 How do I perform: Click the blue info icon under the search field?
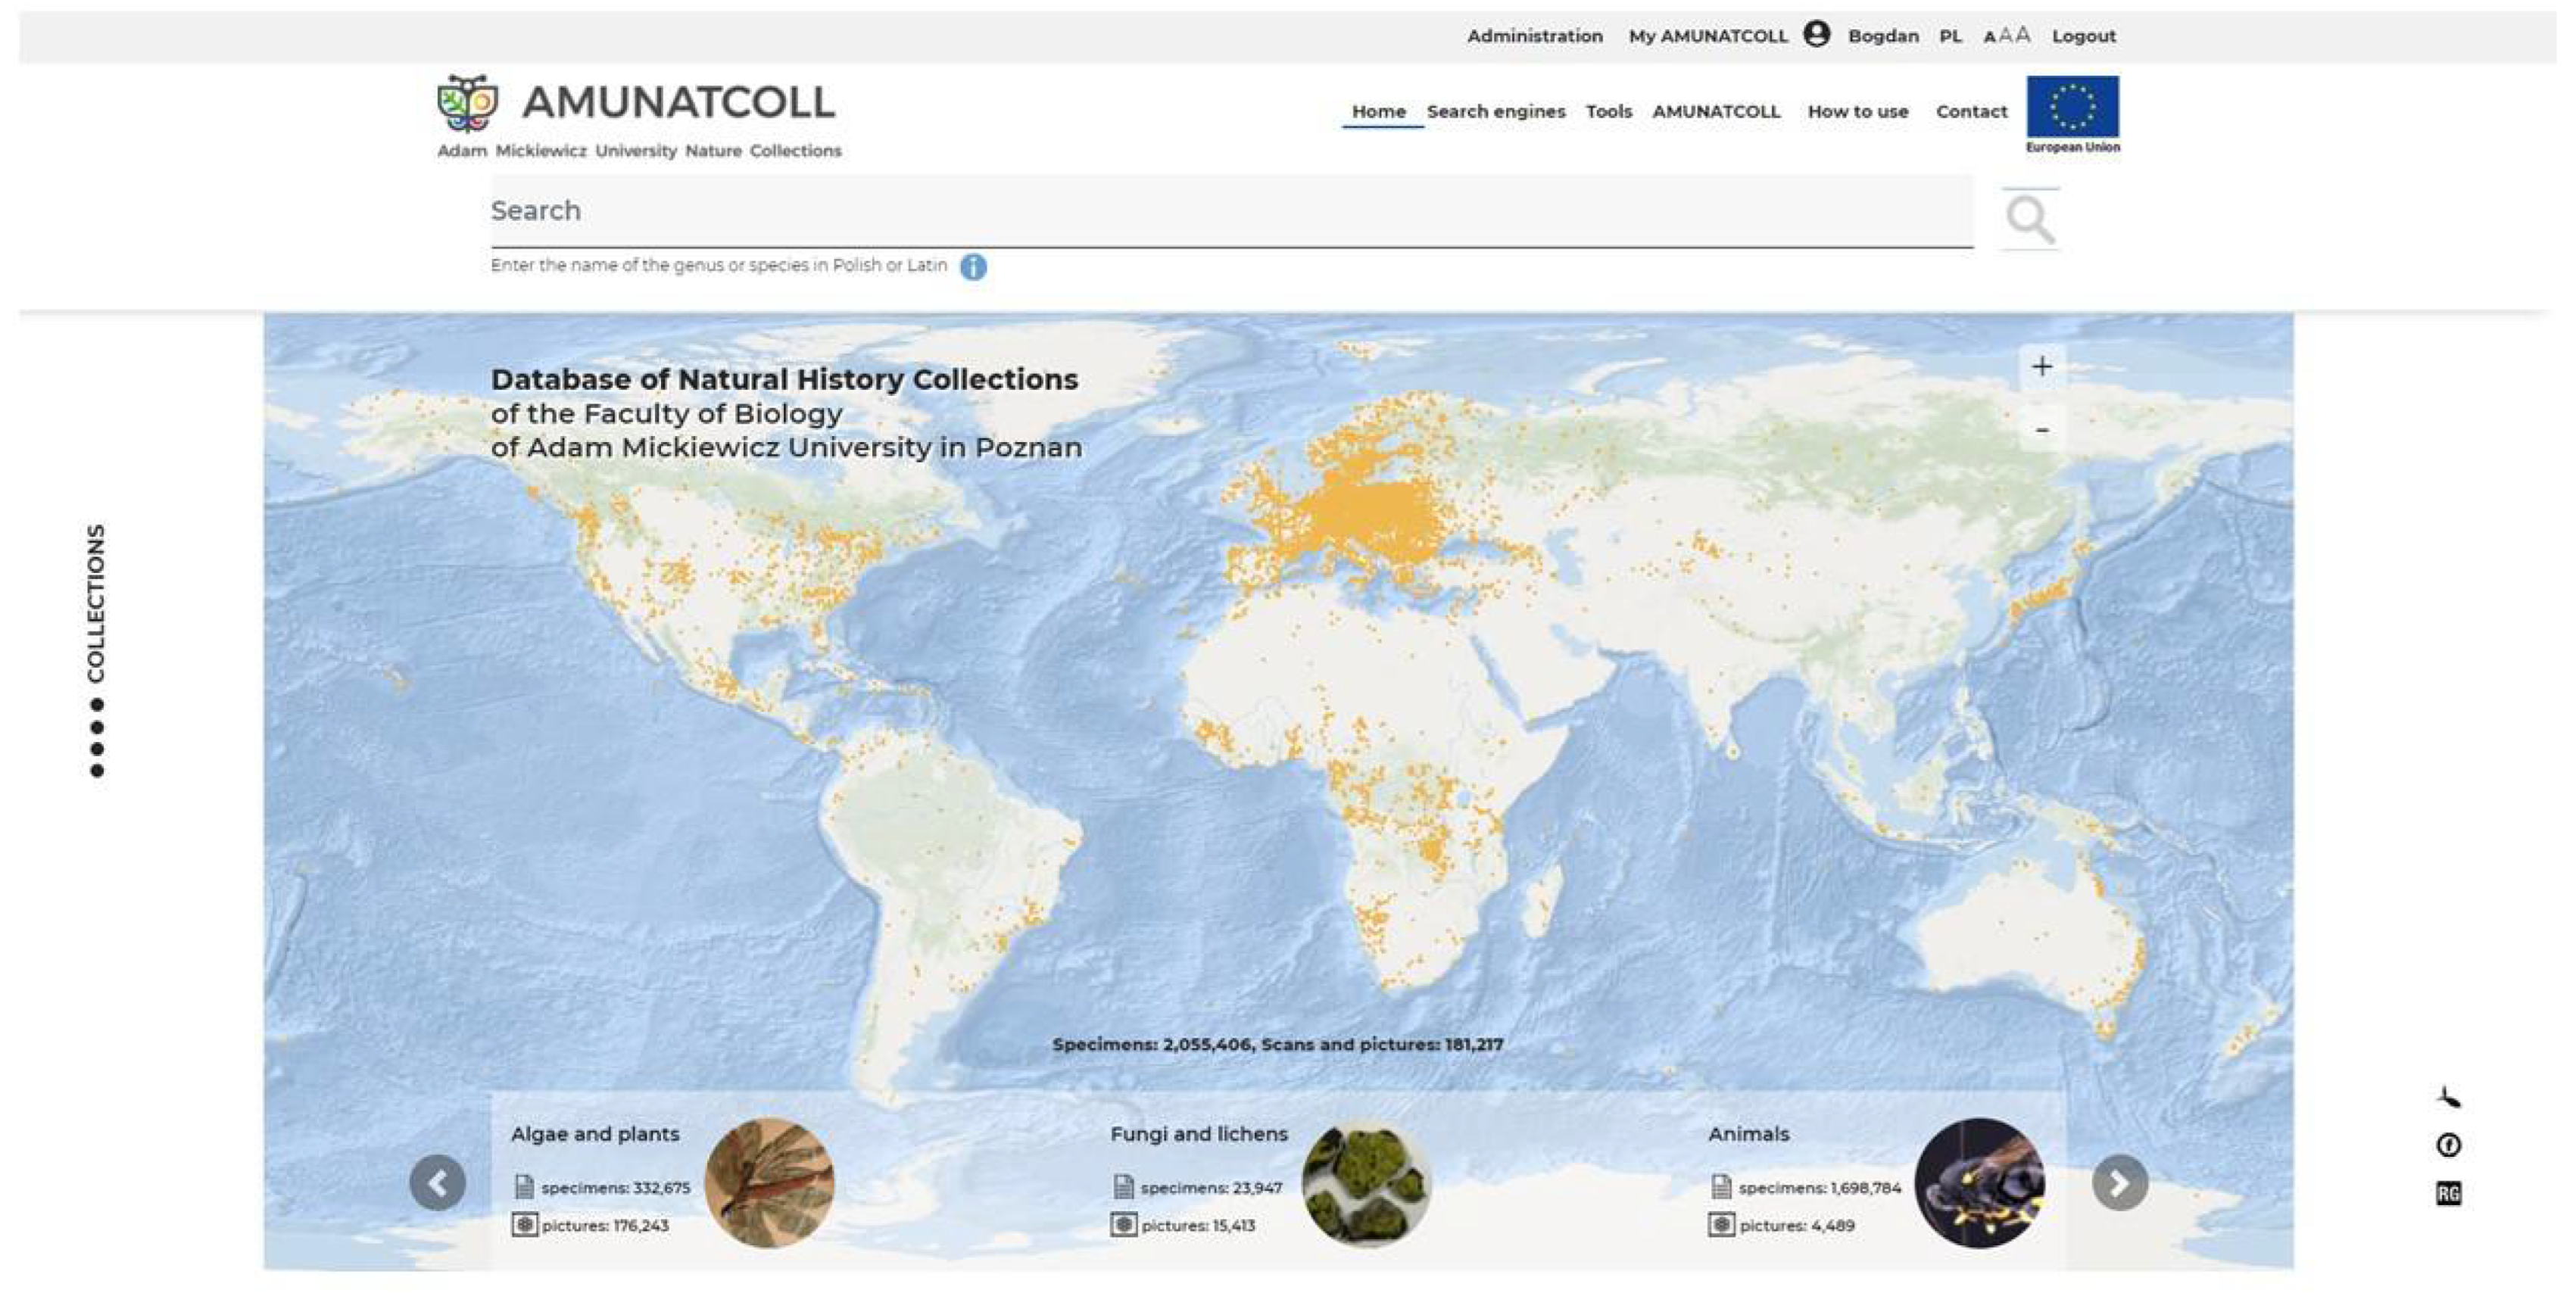[973, 267]
